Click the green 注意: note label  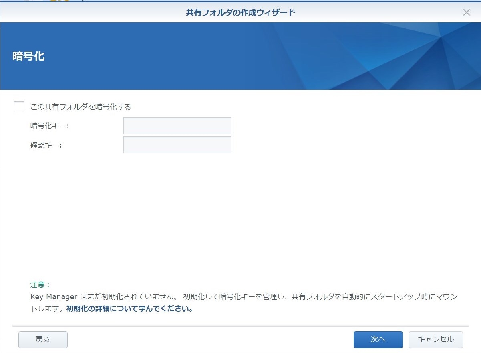pyautogui.click(x=40, y=285)
